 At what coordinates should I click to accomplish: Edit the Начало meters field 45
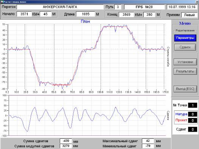click(x=45, y=14)
